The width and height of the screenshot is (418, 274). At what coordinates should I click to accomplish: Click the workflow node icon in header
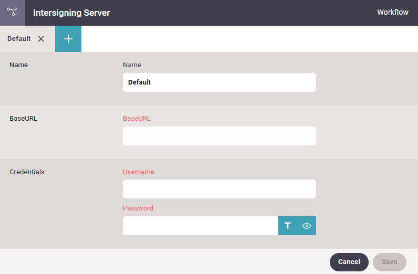pyautogui.click(x=12, y=12)
